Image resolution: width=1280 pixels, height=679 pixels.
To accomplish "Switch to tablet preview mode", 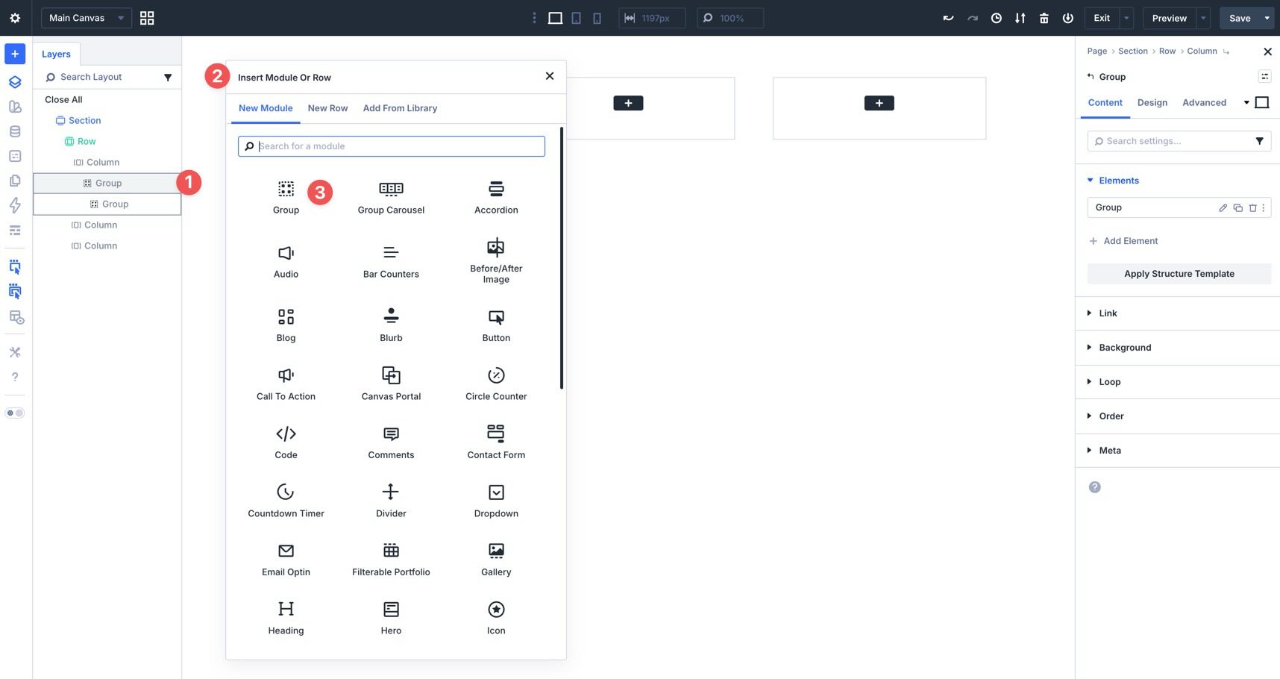I will [576, 17].
